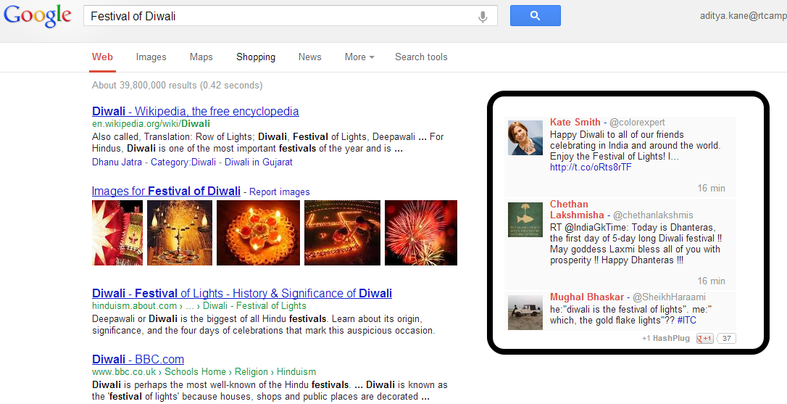Open Kate Smith's profile photo
787x404 pixels.
pyautogui.click(x=525, y=138)
